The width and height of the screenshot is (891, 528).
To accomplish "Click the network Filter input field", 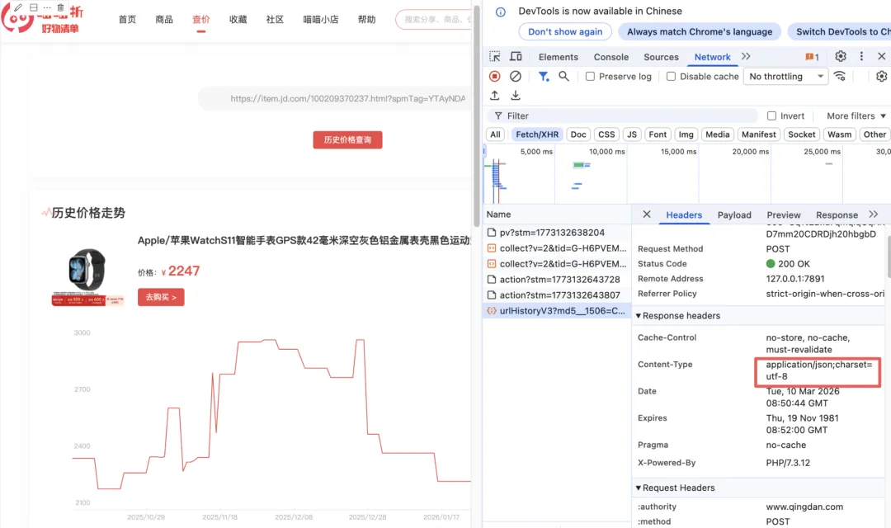I will pos(622,116).
